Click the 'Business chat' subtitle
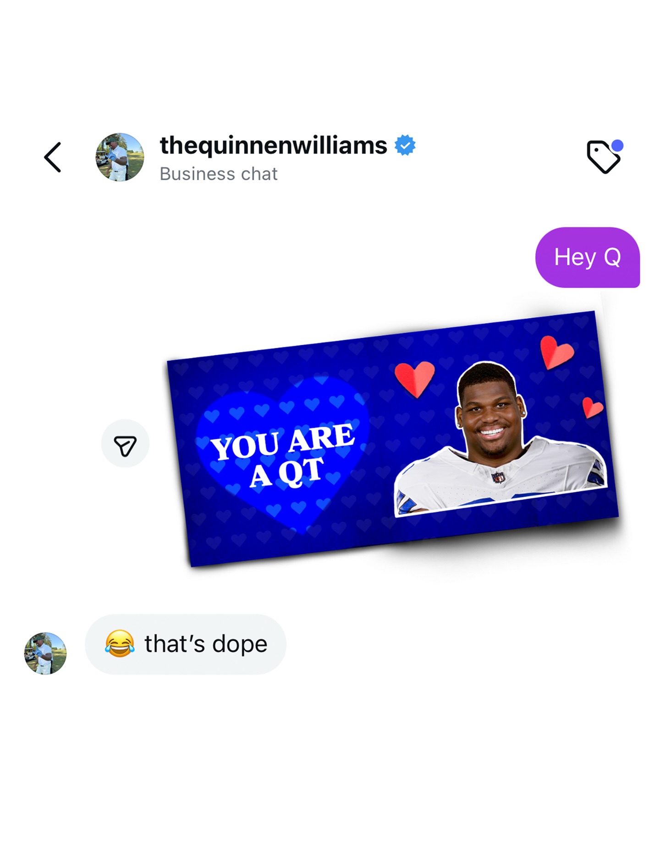The image size is (660, 845). [219, 174]
